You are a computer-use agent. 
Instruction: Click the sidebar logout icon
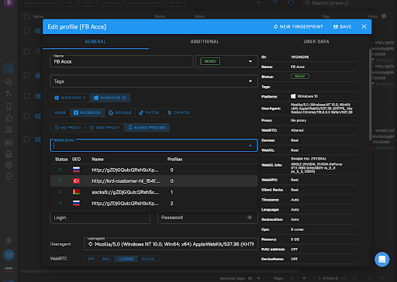point(9,177)
